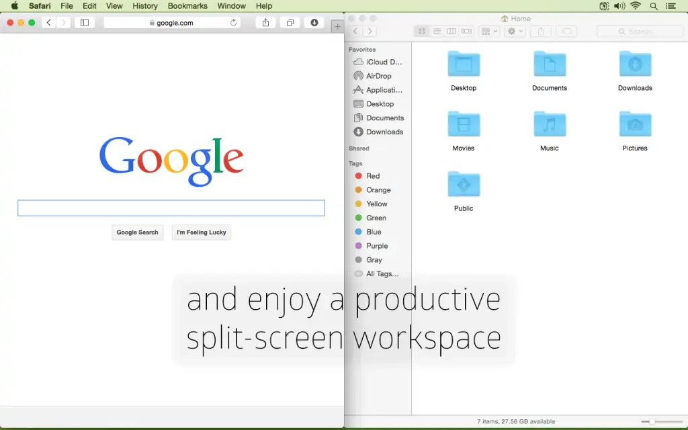The image size is (688, 430).
Task: Switch Finder to column view
Action: [x=451, y=31]
